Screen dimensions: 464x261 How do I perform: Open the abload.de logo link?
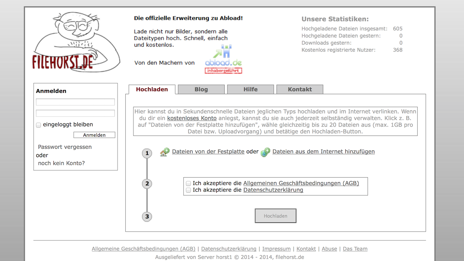(223, 56)
